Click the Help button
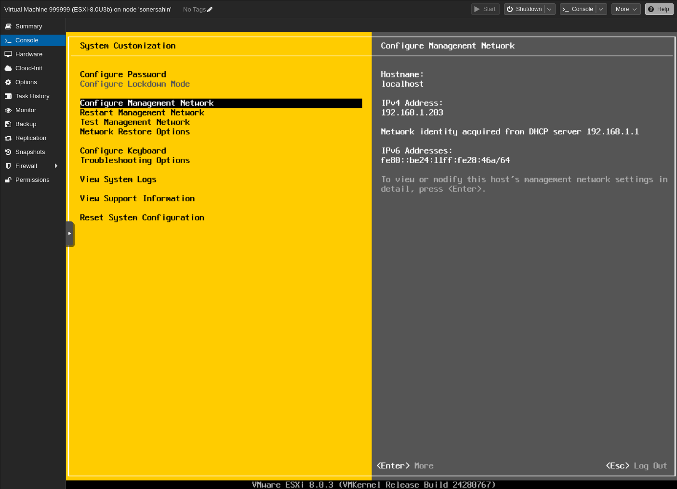677x489 pixels. tap(659, 9)
